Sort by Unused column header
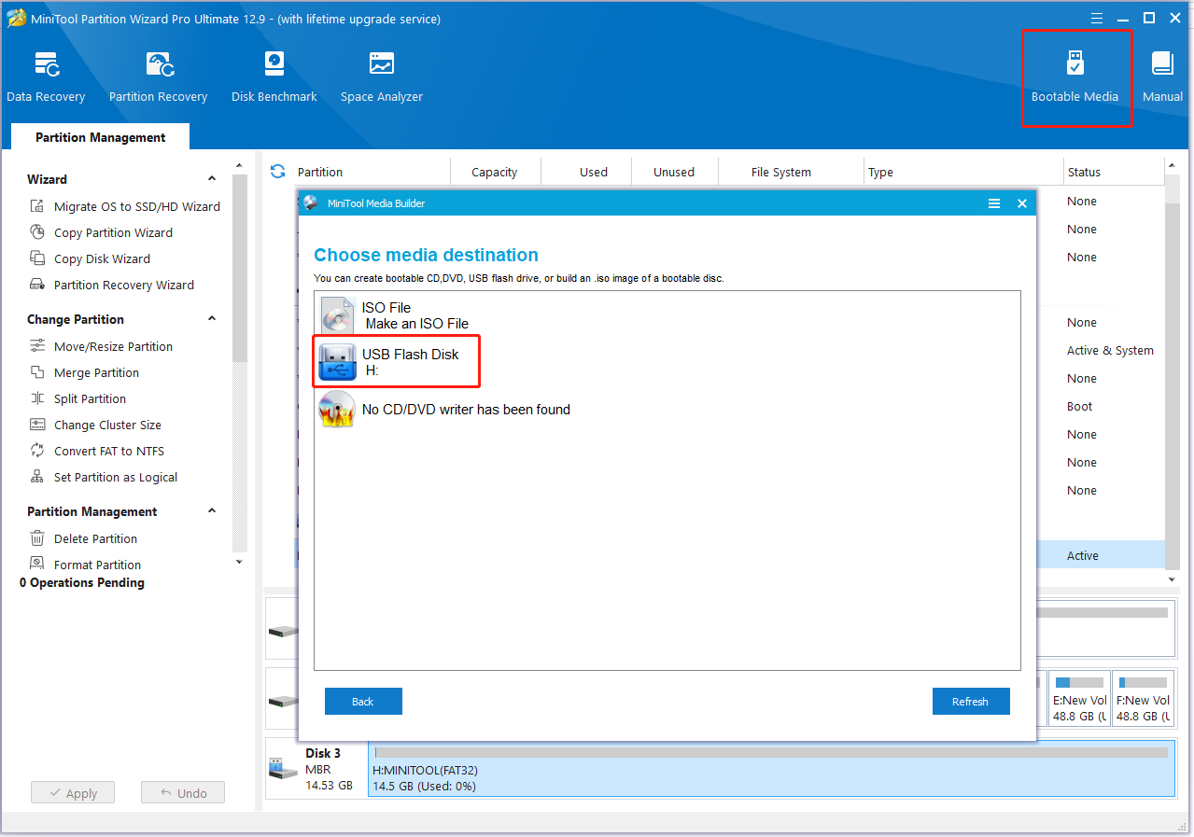 [674, 172]
